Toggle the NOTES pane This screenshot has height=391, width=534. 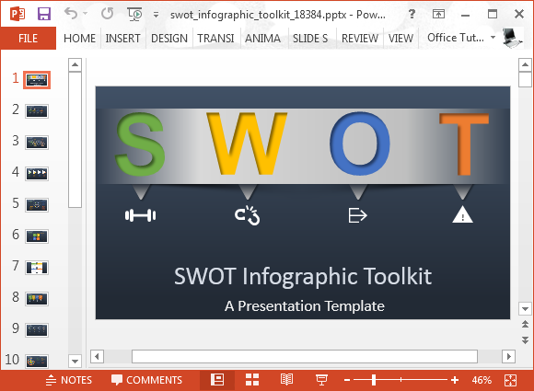pos(68,380)
